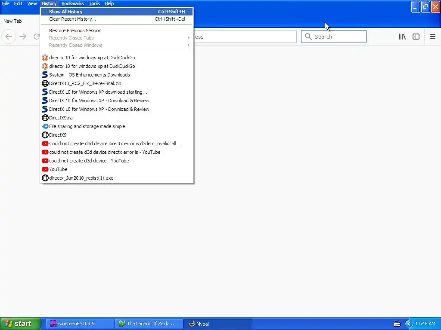Open the plain YouTube history entry
This screenshot has height=330, width=441.
117,169
